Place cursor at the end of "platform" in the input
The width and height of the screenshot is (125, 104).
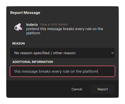(x=97, y=71)
